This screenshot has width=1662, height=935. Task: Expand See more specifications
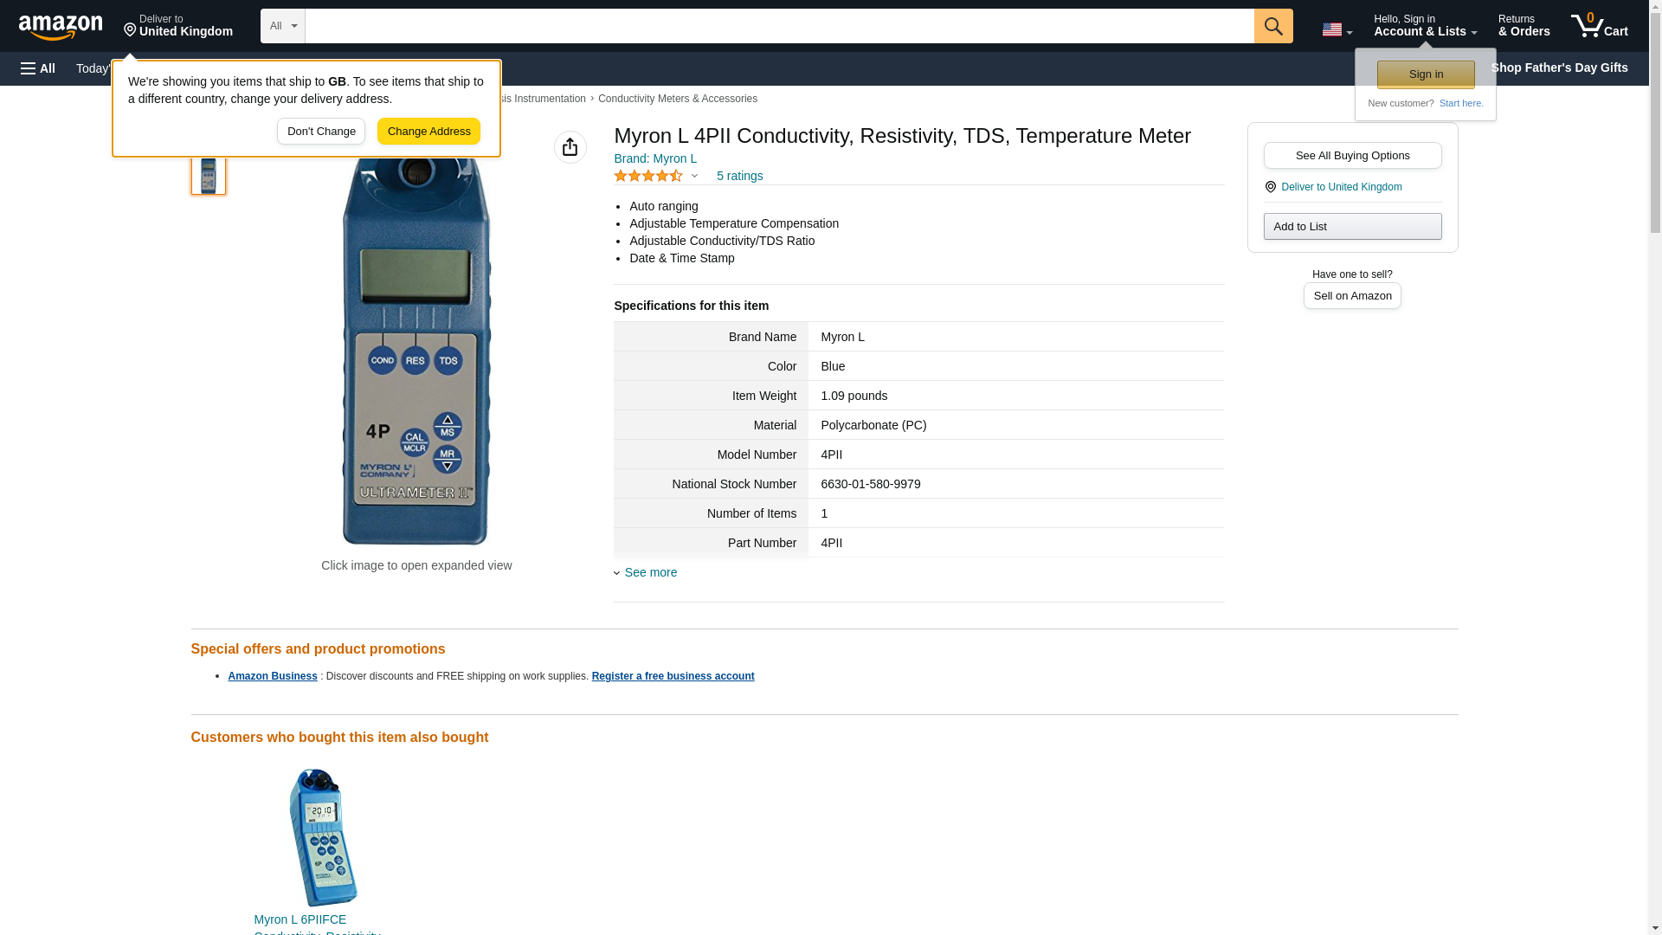(649, 572)
